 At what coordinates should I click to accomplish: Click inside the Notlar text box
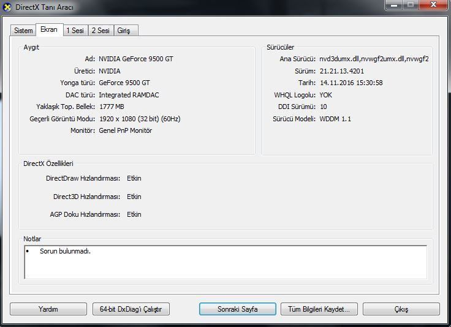click(225, 262)
